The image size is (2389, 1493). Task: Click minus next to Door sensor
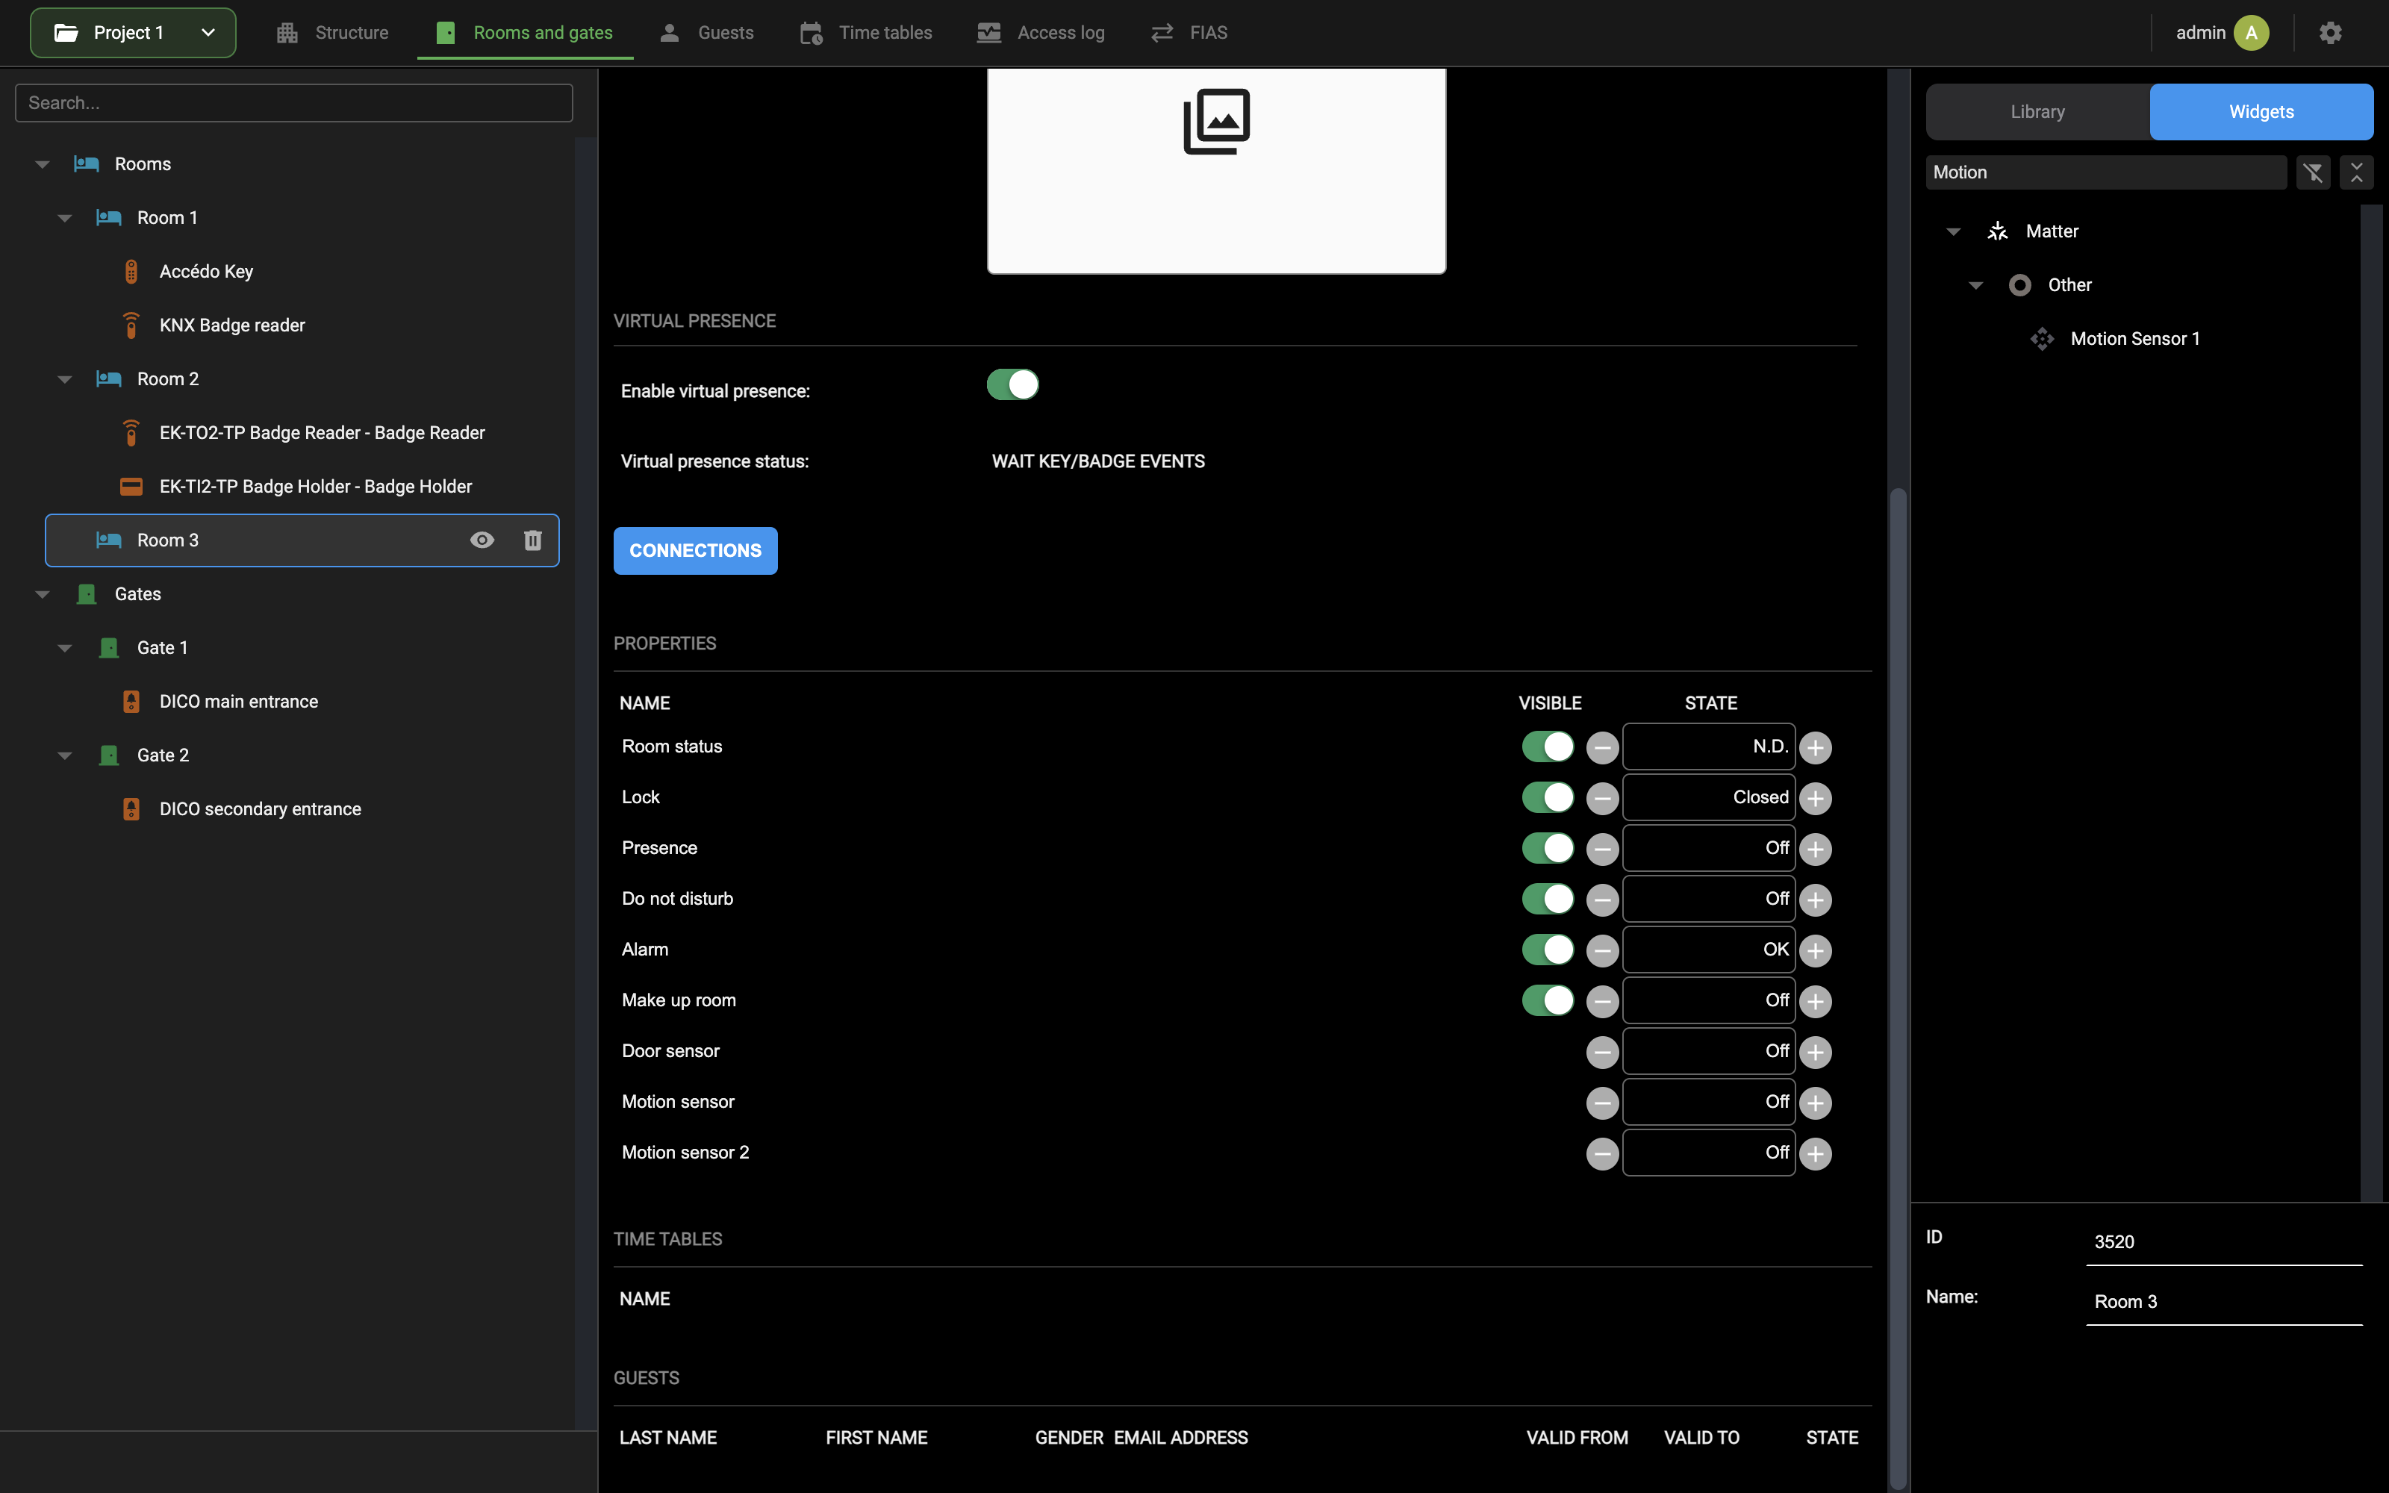[x=1602, y=1052]
